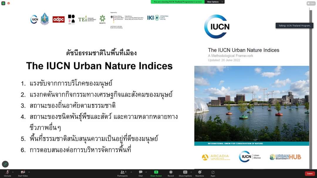Click the blue Thai emblem logo
Viewport: 317px width, 178px height.
pos(45,19)
